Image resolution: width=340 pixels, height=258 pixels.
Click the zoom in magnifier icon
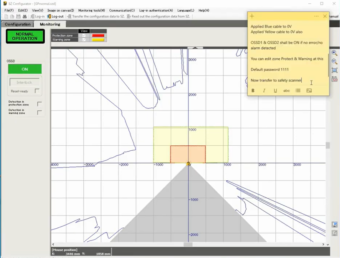click(x=335, y=53)
